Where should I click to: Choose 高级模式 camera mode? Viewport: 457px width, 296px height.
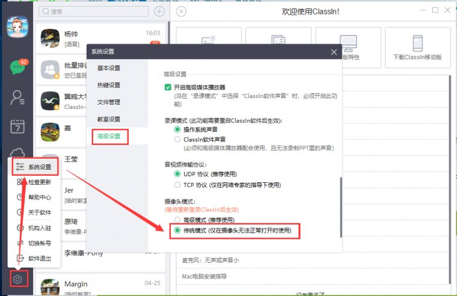(177, 220)
